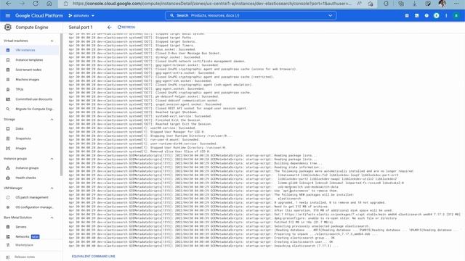Click the Instance groups item icon
The width and height of the screenshot is (465, 261).
coord(8,168)
